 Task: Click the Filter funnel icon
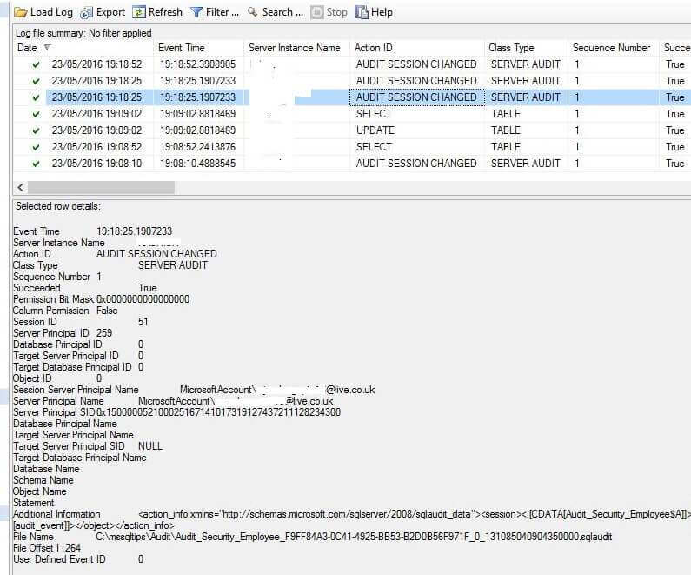[x=196, y=12]
